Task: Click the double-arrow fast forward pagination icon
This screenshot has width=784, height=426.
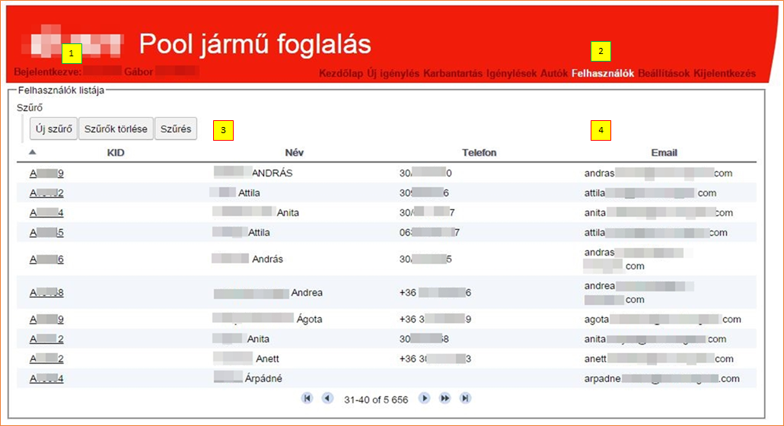Action: coord(445,398)
